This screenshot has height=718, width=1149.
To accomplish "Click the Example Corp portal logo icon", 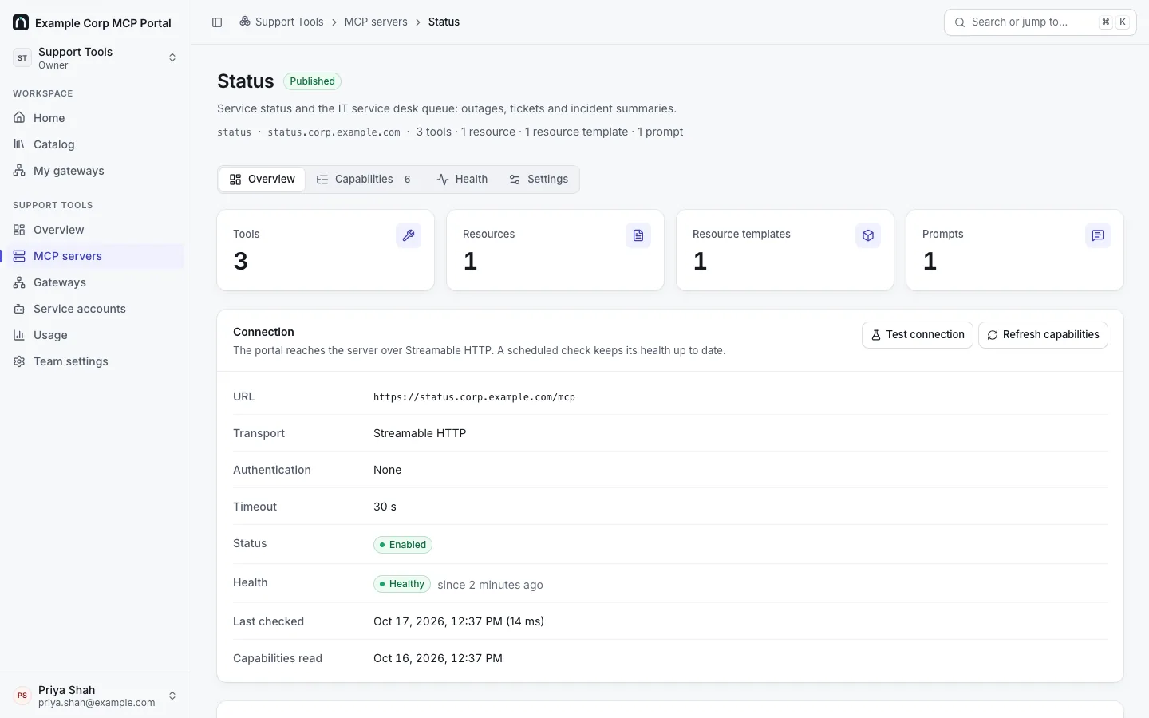I will (x=21, y=22).
